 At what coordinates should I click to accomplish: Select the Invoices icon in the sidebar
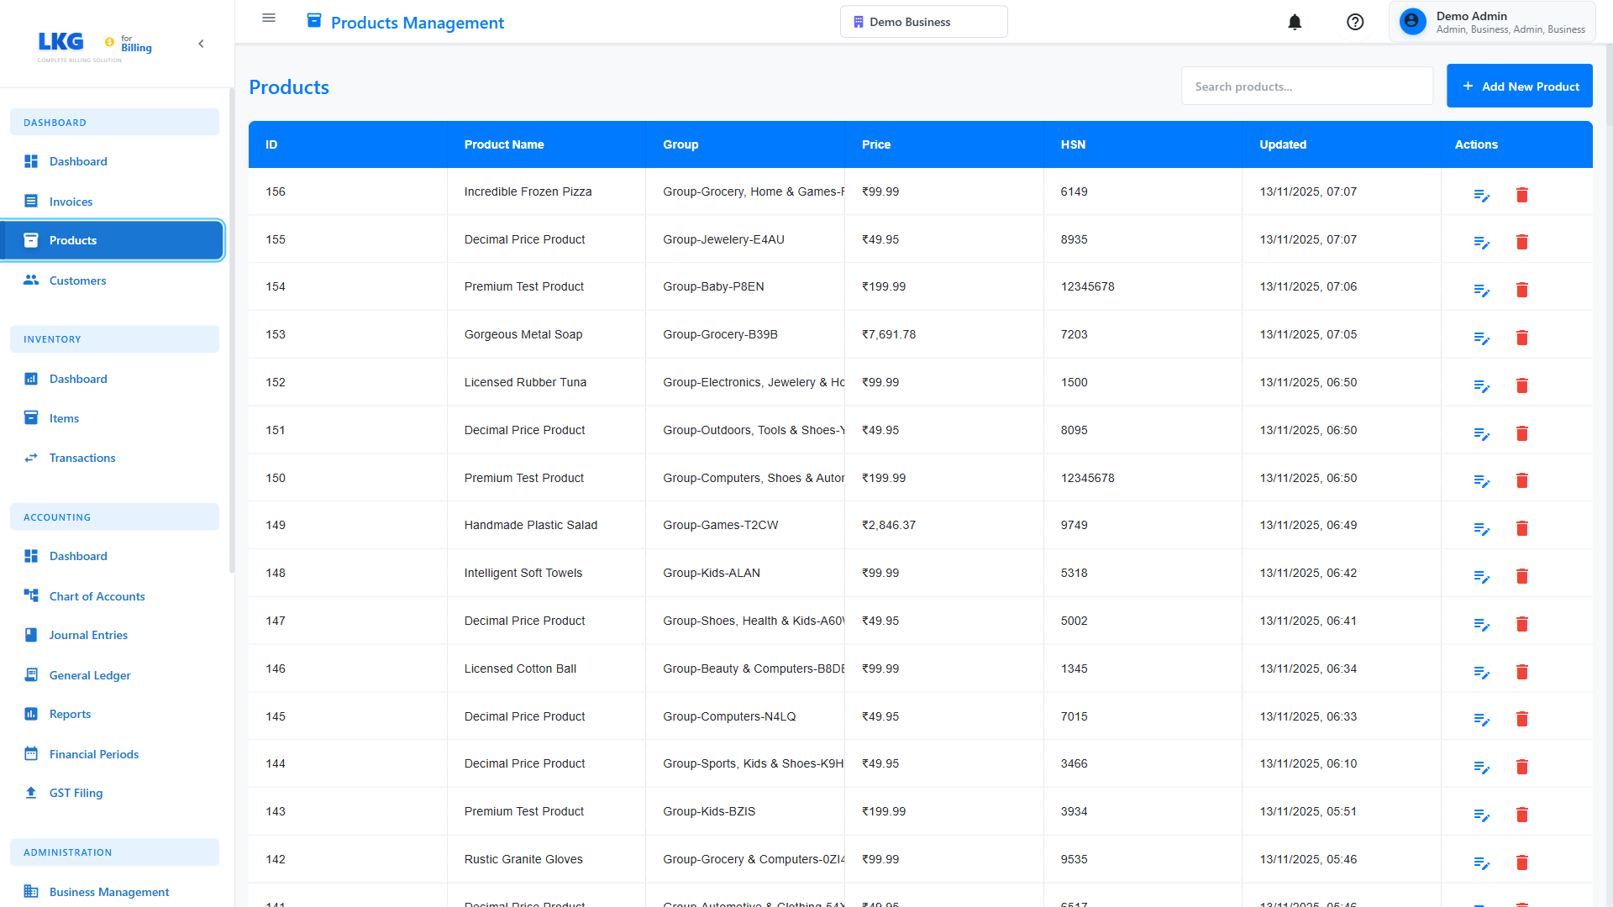(x=31, y=201)
